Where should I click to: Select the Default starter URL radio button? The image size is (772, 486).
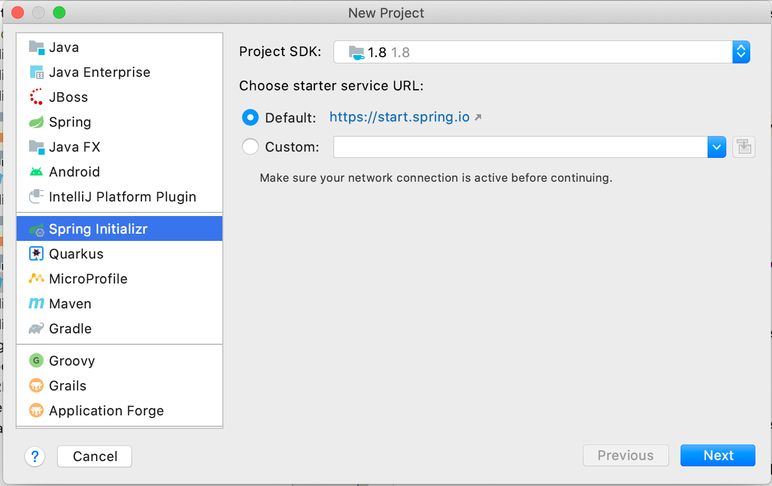click(250, 118)
